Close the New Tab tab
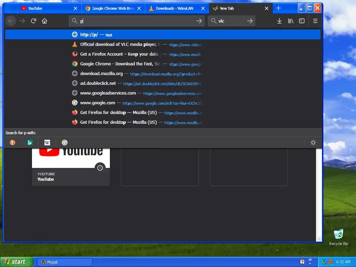The image size is (356, 267). pyautogui.click(x=267, y=8)
